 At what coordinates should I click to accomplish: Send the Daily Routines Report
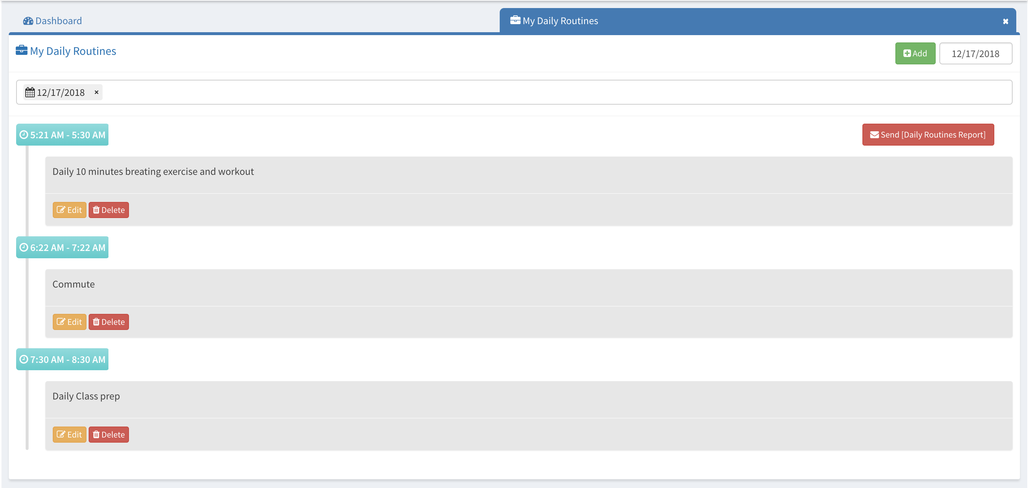[x=928, y=135]
